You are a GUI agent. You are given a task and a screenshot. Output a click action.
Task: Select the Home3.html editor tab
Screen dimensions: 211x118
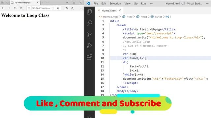click(109, 10)
